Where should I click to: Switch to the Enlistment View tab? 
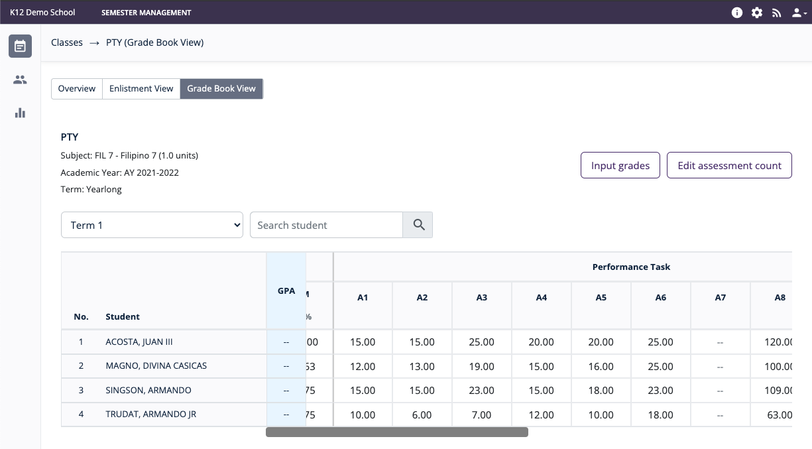coord(141,88)
